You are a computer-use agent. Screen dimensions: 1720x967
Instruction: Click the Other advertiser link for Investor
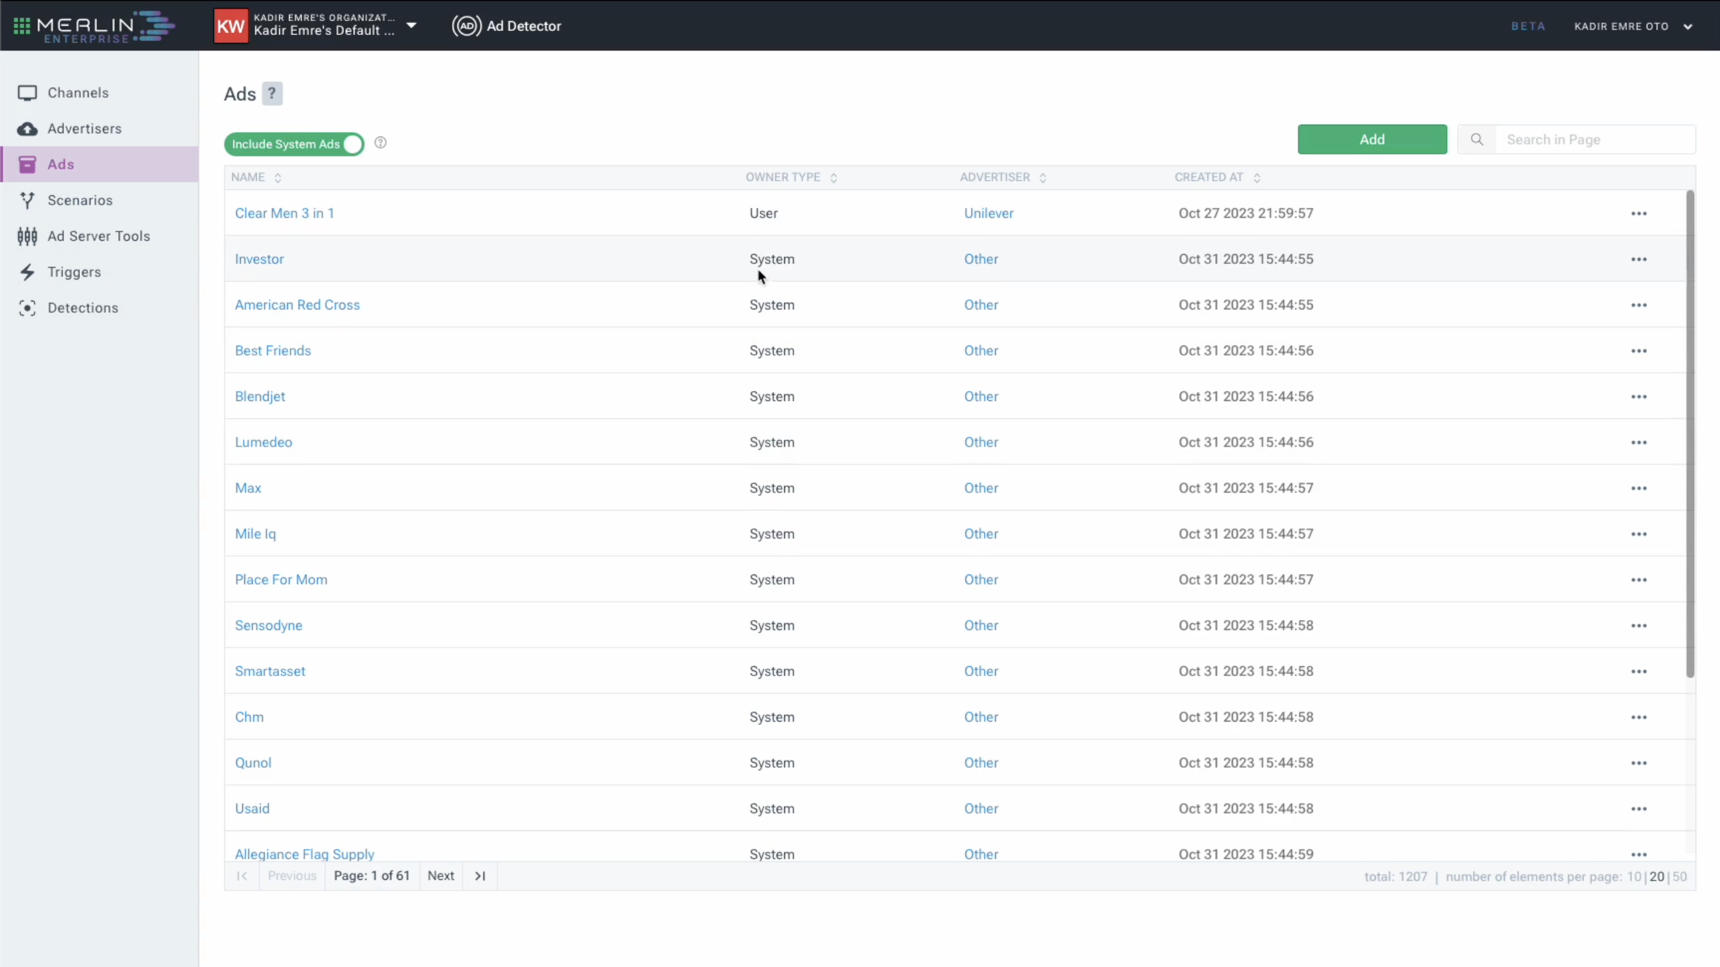[981, 259]
